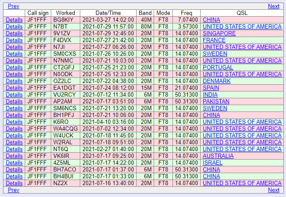This screenshot has width=286, height=197.
Task: Open Details for the K6RO contact
Action: (14, 122)
